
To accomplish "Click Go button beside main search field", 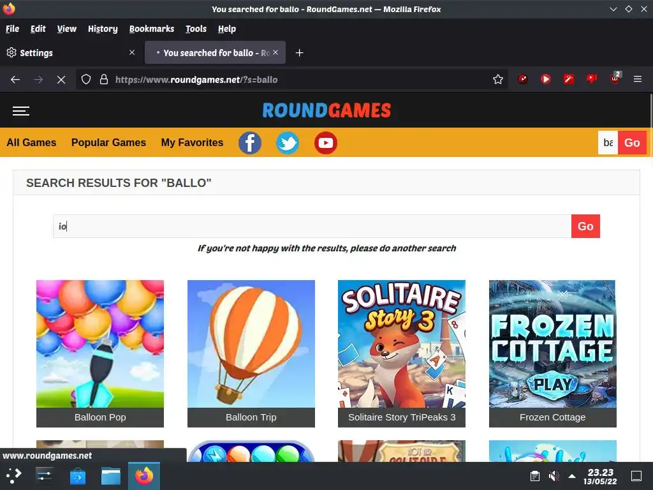I will pos(585,226).
